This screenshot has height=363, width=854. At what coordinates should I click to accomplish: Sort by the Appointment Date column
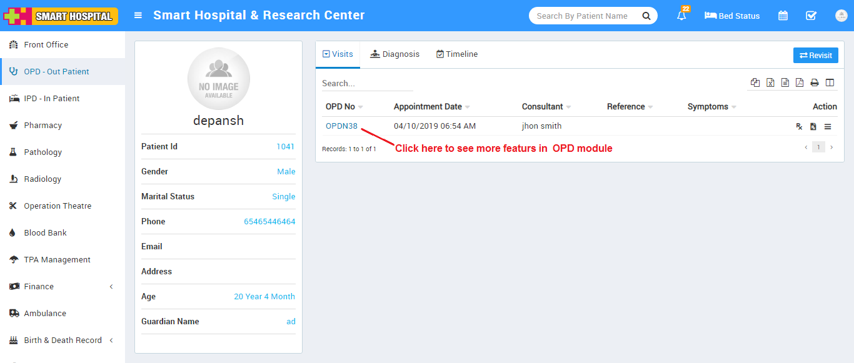428,107
